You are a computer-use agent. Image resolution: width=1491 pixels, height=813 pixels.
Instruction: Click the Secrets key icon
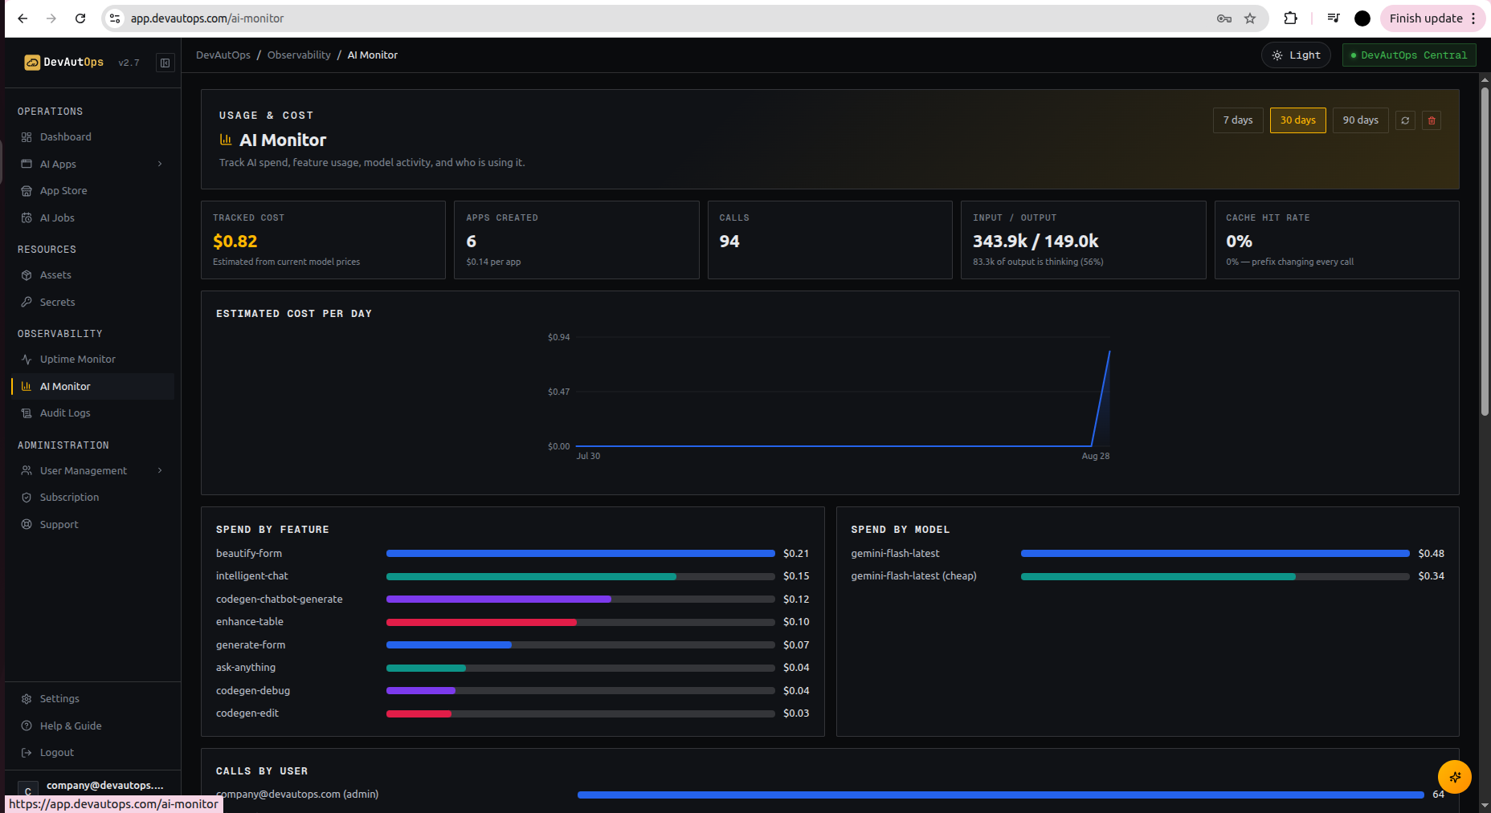click(27, 302)
